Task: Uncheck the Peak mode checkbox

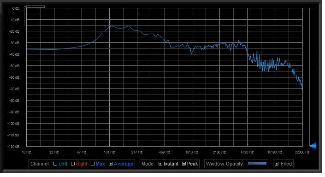Action: click(184, 164)
